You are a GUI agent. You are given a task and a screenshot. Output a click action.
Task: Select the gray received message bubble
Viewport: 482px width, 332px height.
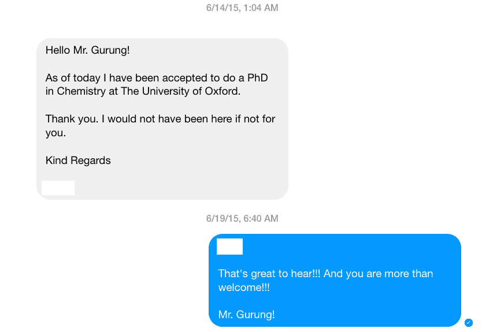tap(162, 119)
